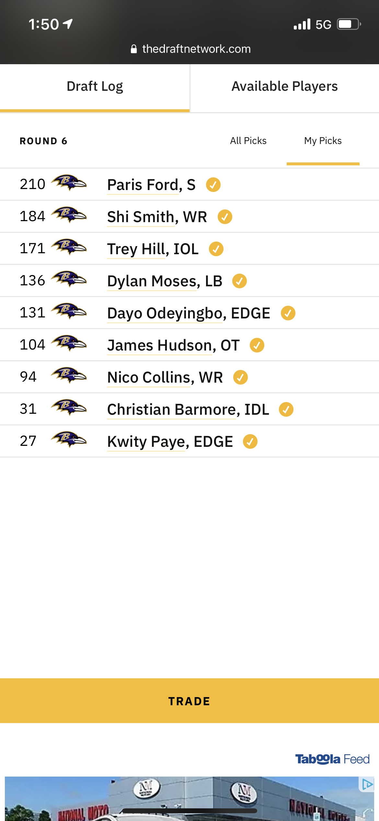
Task: Click the checkmark badge next to Kwity Paye
Action: (250, 442)
